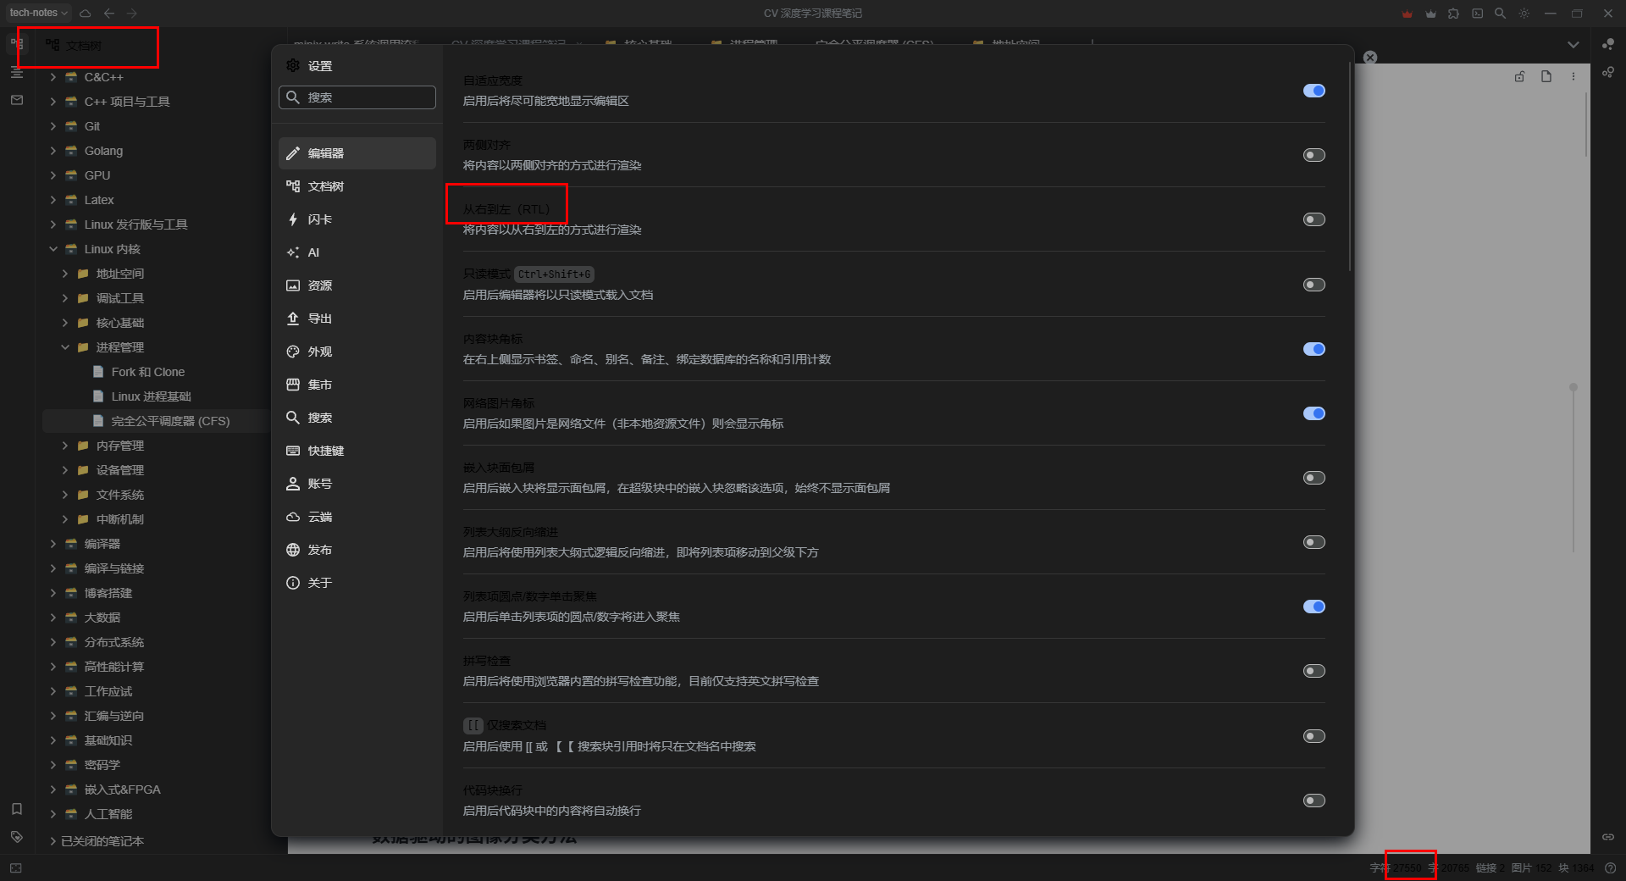Disable the 列表项圆点/数字单击聚焦 toggle
1626x881 pixels.
pos(1314,607)
